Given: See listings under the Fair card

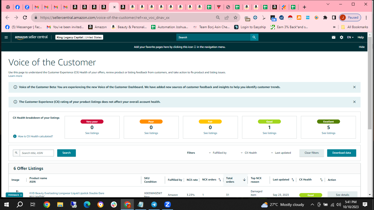Looking at the screenshot, I should tap(210, 133).
